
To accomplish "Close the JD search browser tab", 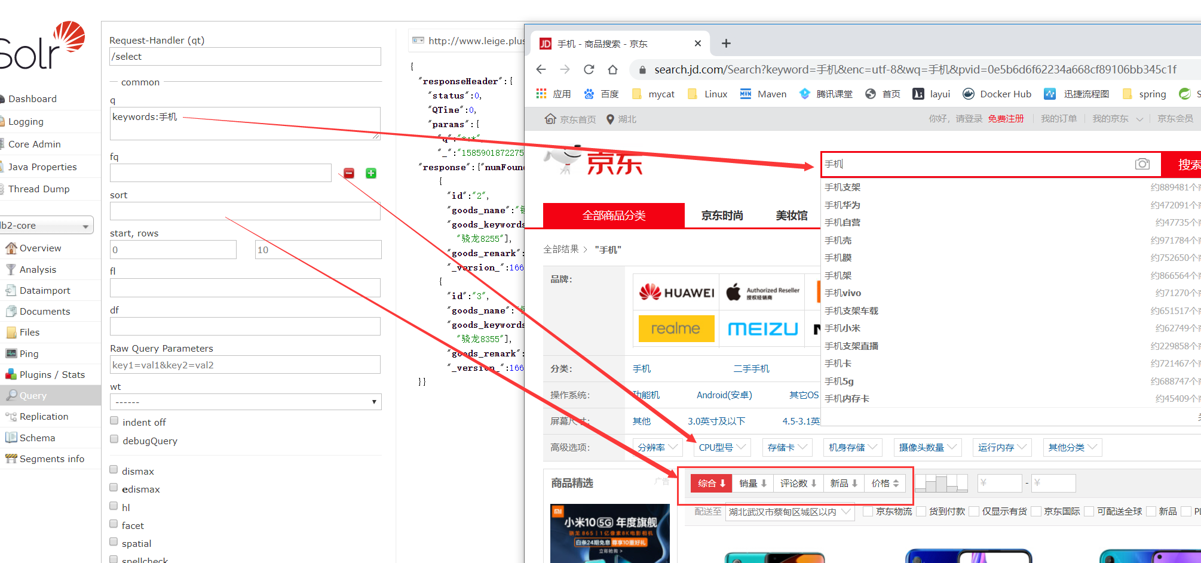I will point(697,44).
